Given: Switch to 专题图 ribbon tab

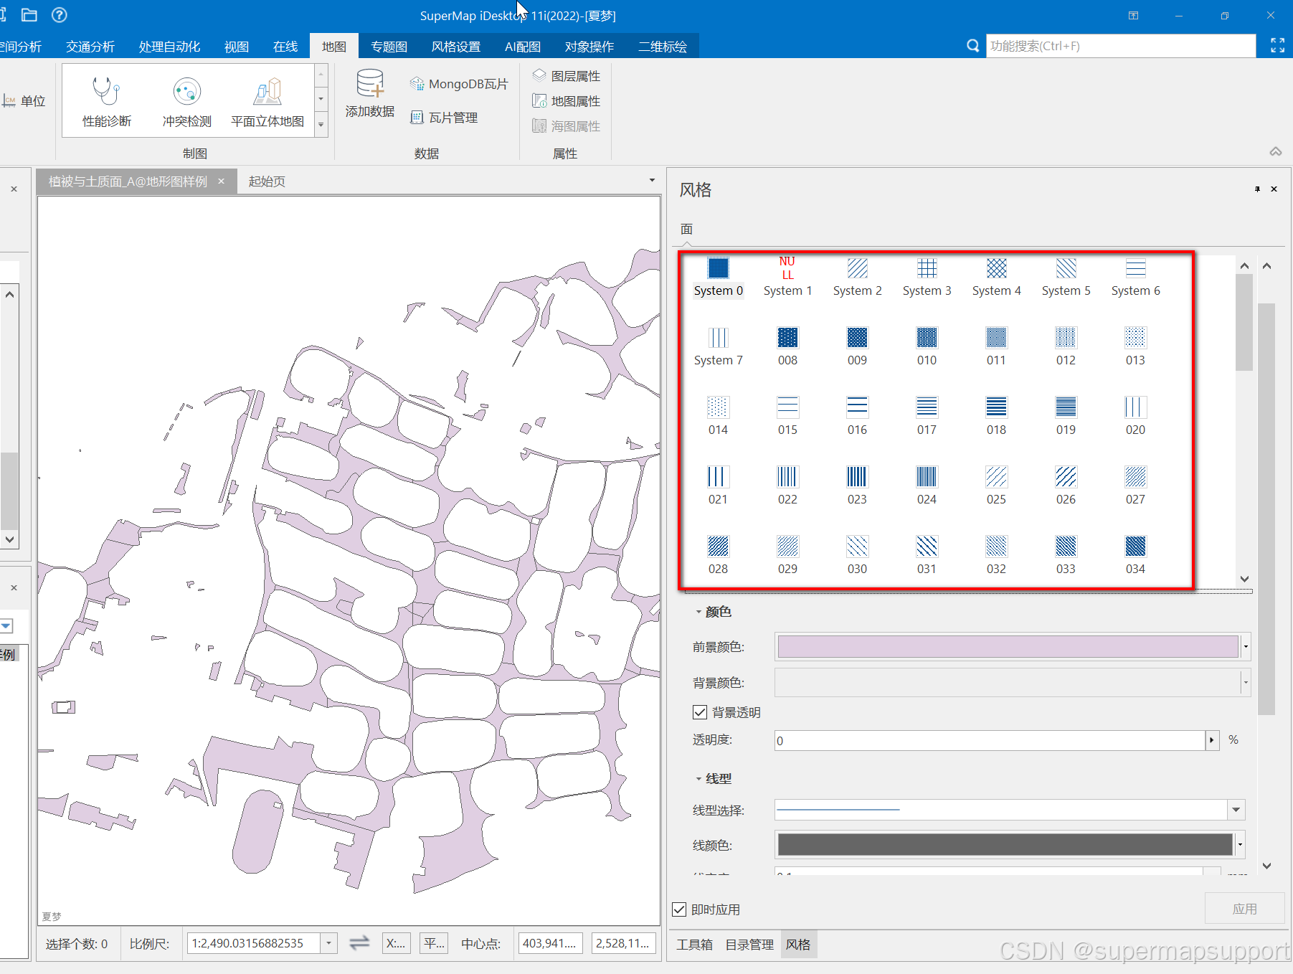Looking at the screenshot, I should click(389, 47).
